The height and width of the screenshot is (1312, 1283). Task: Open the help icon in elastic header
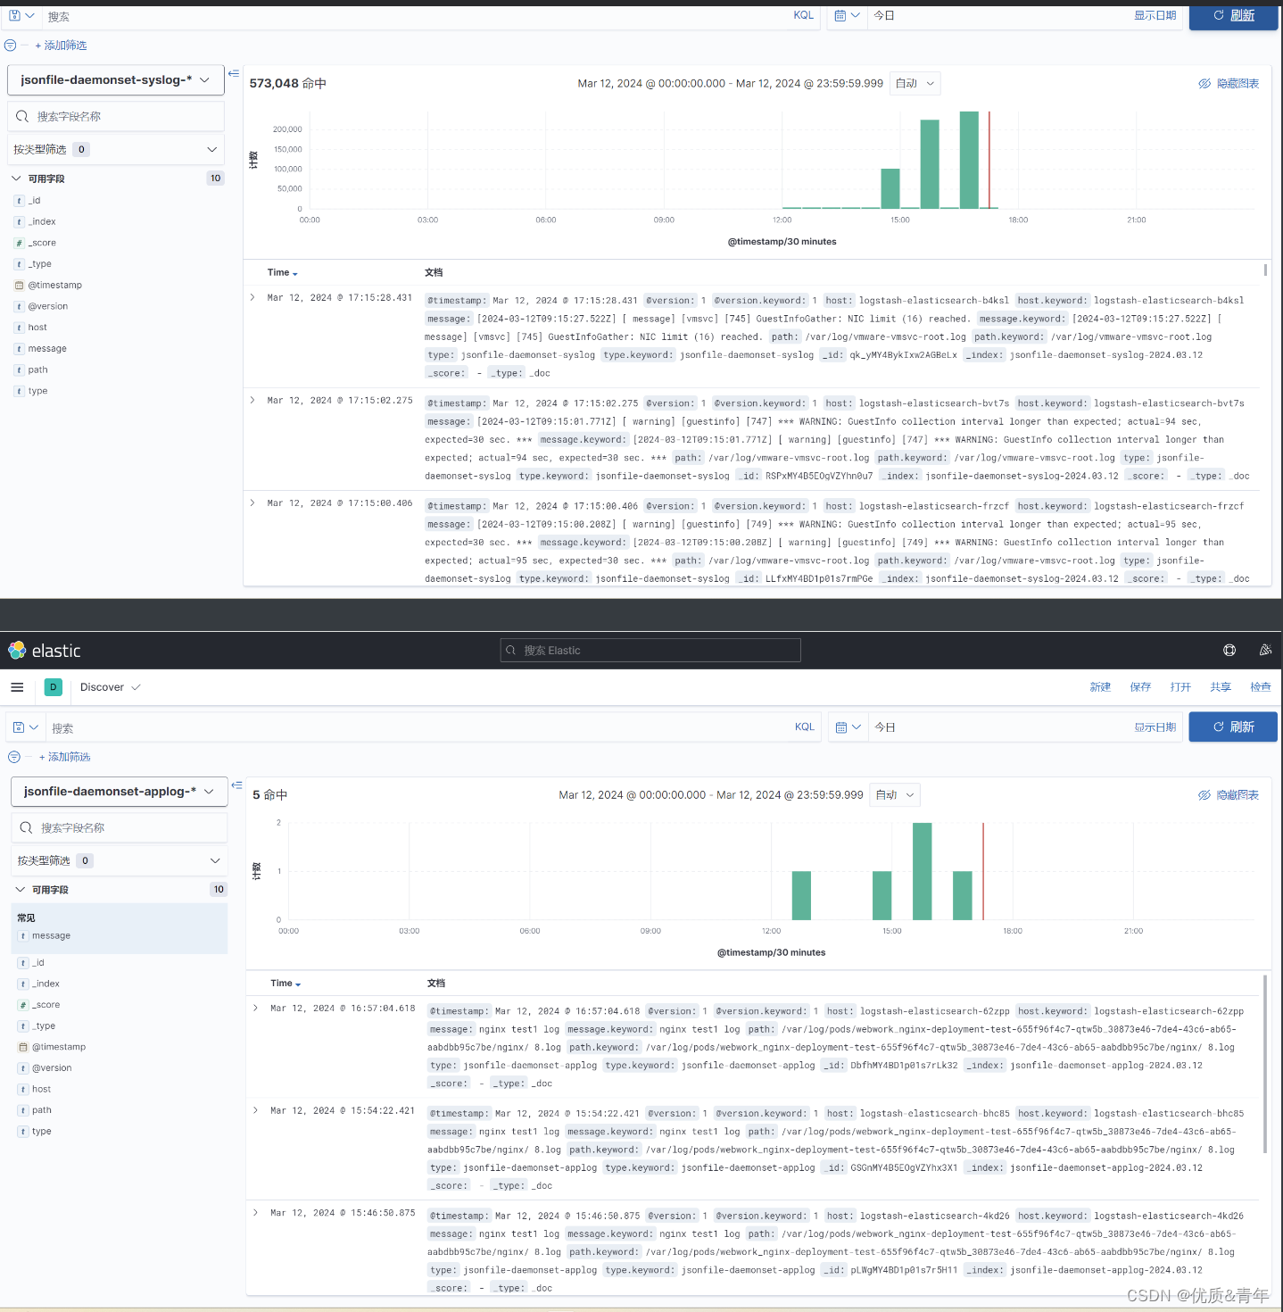1229,651
